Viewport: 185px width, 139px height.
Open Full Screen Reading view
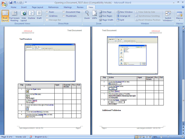(x=14, y=16)
